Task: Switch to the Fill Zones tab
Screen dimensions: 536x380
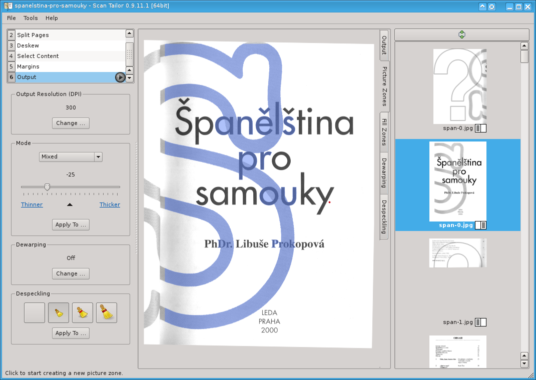Action: click(x=384, y=132)
